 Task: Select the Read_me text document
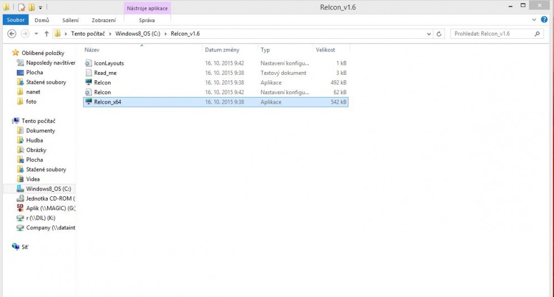(x=105, y=73)
